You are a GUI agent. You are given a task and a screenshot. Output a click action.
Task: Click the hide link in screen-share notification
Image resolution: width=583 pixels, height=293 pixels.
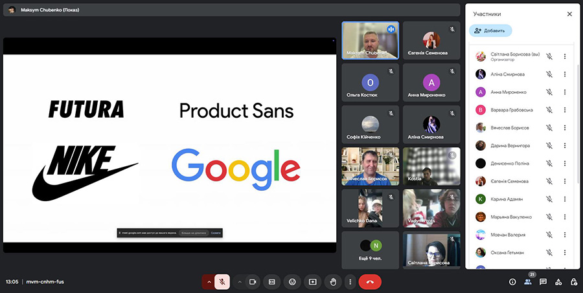point(216,233)
